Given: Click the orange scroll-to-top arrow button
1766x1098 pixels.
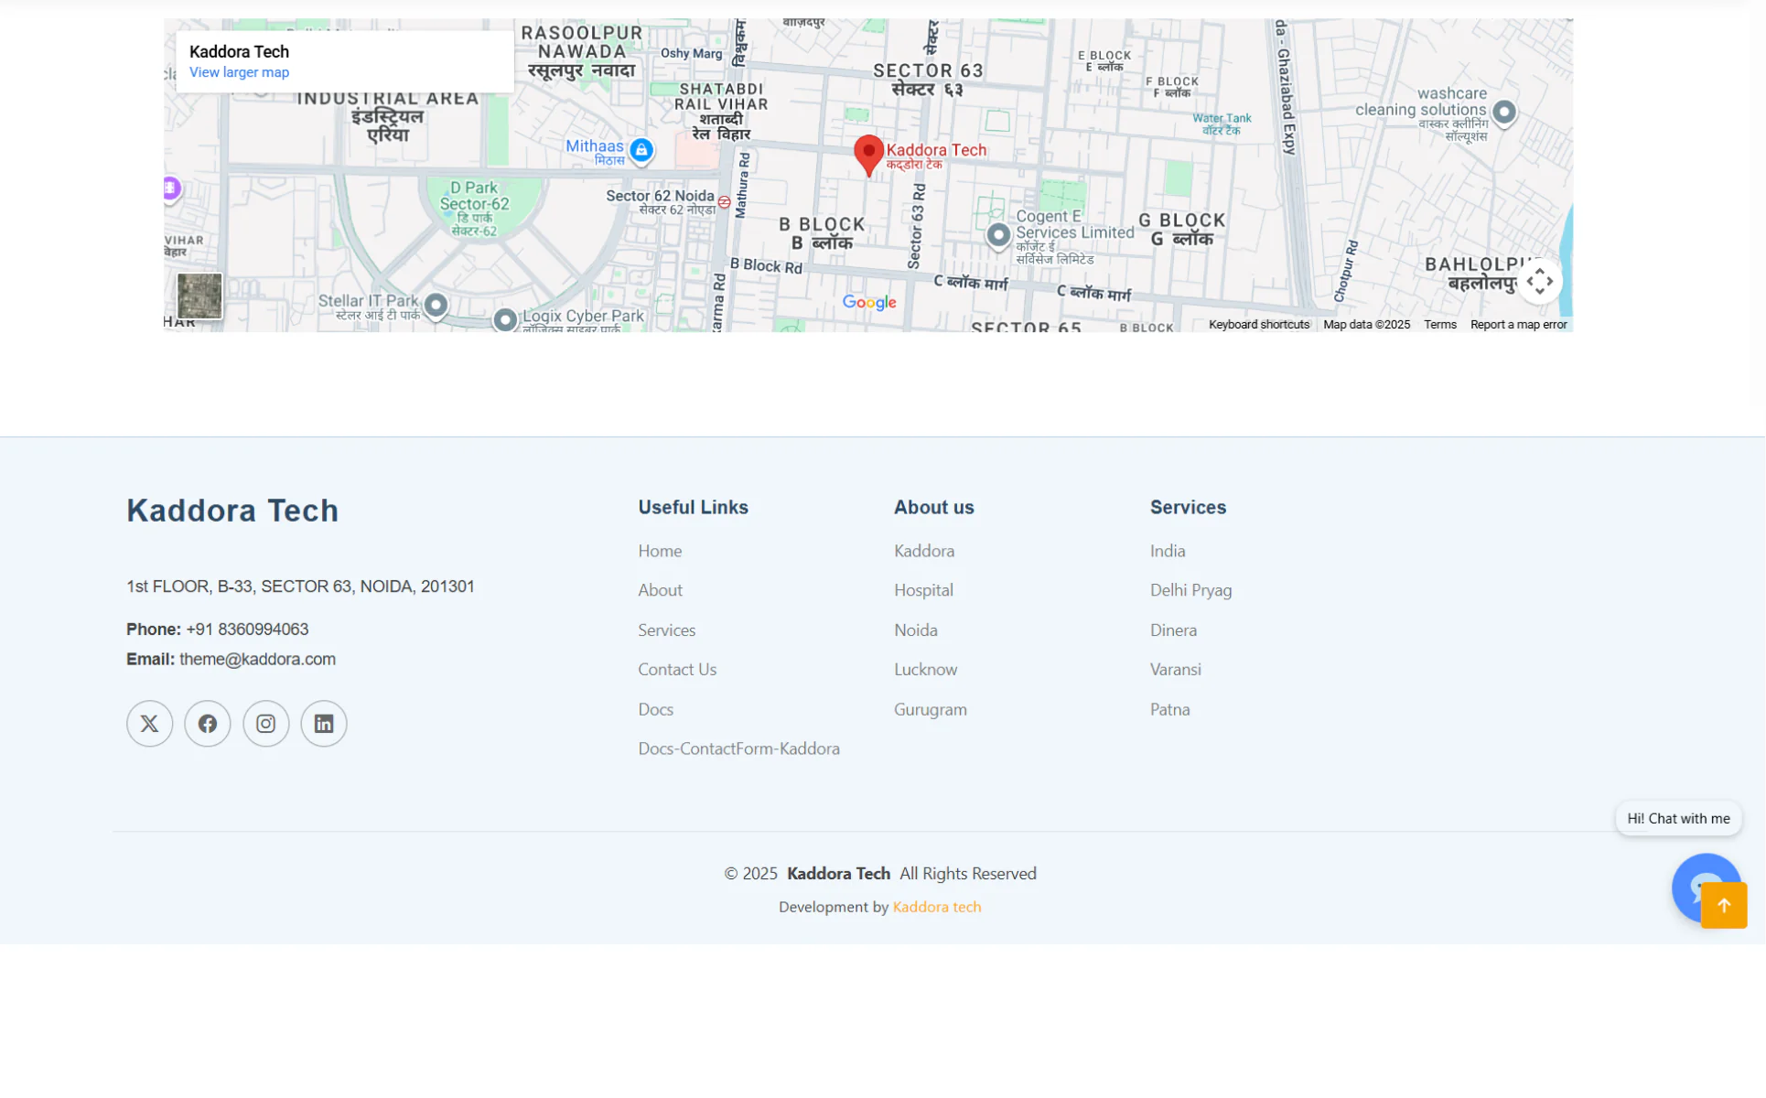Looking at the screenshot, I should [x=1723, y=905].
